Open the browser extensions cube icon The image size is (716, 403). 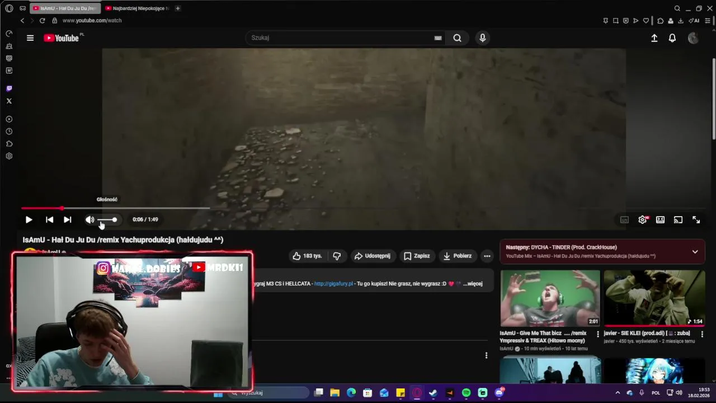pyautogui.click(x=661, y=21)
